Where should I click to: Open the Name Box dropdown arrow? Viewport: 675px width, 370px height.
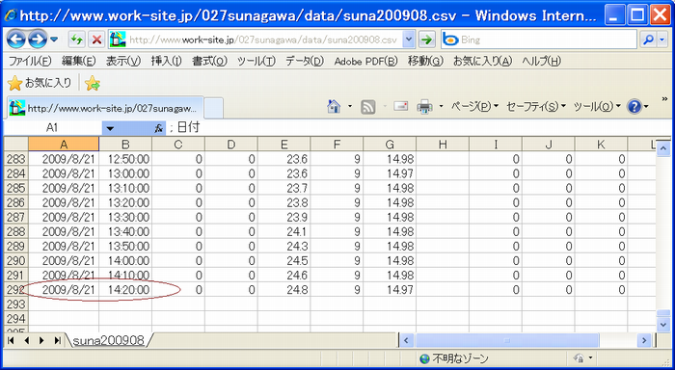tap(110, 128)
